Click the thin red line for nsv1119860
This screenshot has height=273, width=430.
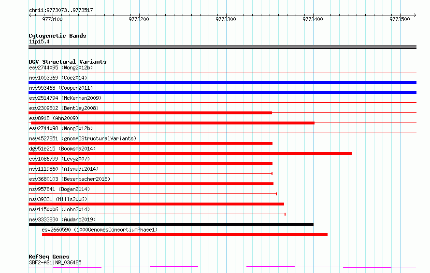pos(151,174)
